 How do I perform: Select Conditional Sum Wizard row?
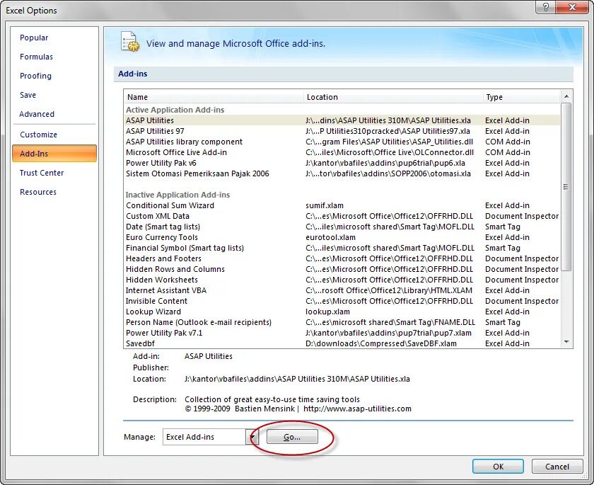(342, 205)
